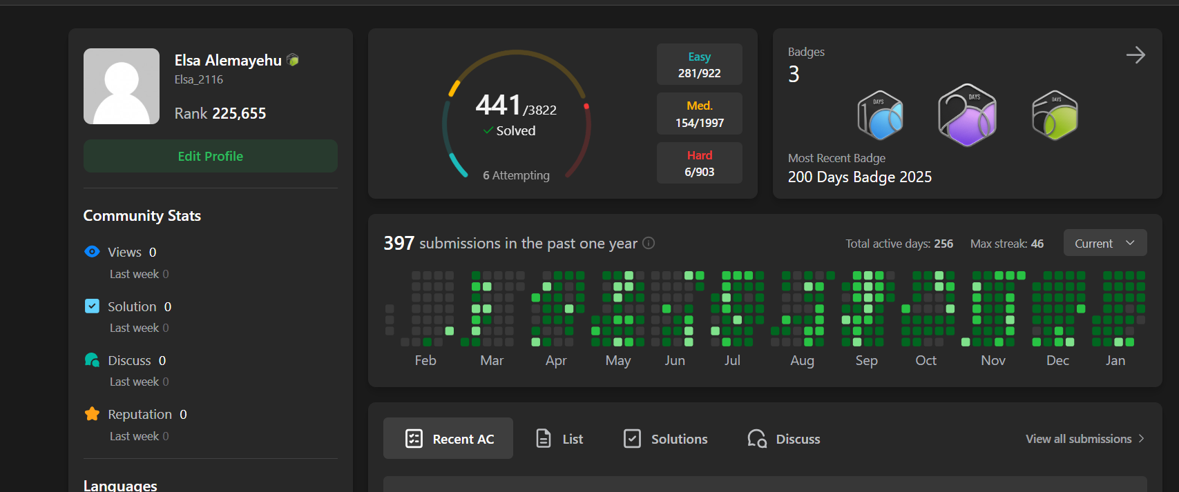Click the badge icon beside Elsa Alemayehu
The image size is (1179, 492).
pyautogui.click(x=293, y=60)
